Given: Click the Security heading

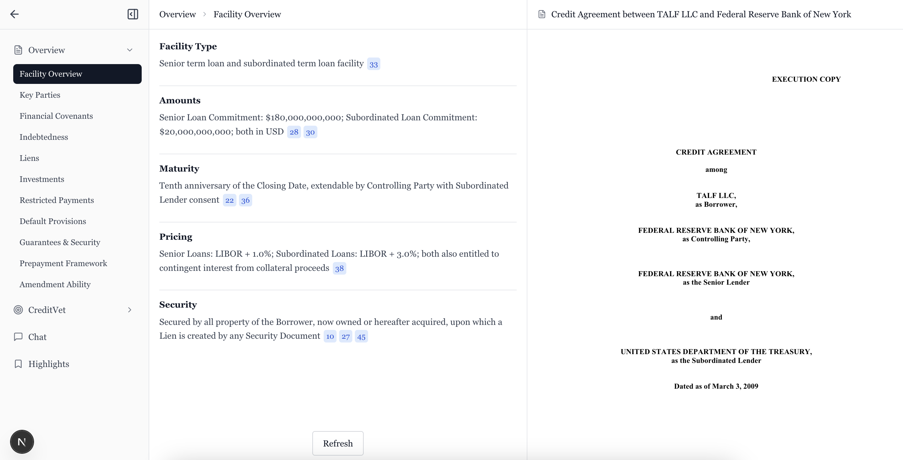Looking at the screenshot, I should point(178,305).
